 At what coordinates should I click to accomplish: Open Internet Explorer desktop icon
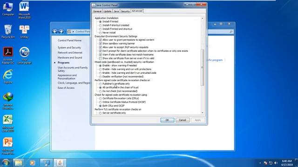8,77
